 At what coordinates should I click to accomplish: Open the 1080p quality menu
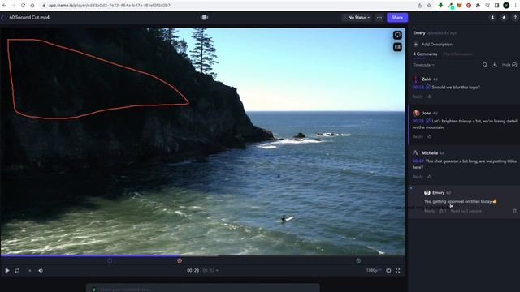click(374, 270)
